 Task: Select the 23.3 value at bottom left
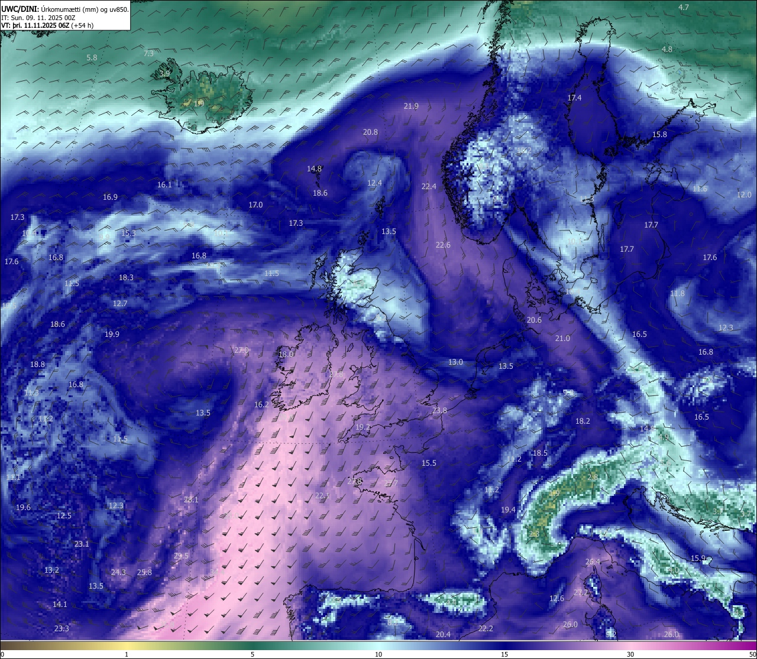point(62,629)
